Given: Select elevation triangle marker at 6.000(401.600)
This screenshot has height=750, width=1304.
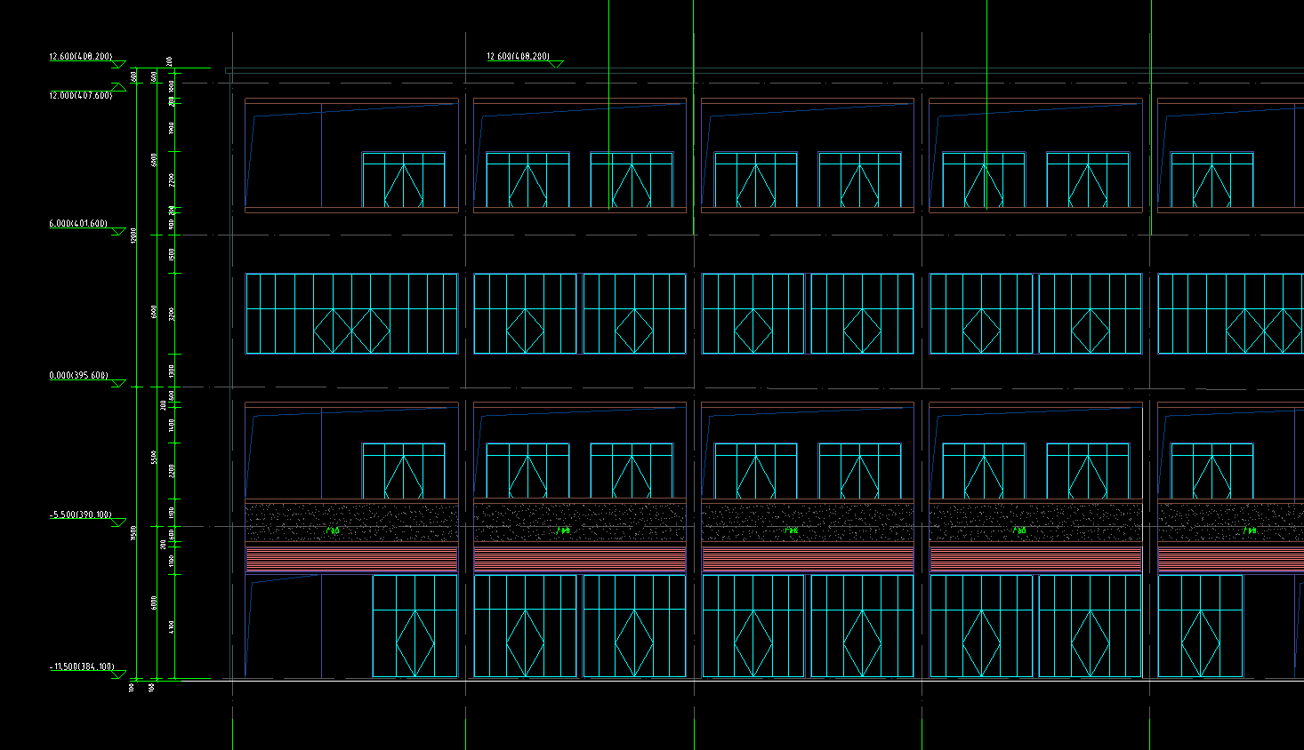Looking at the screenshot, I should coord(118,232).
